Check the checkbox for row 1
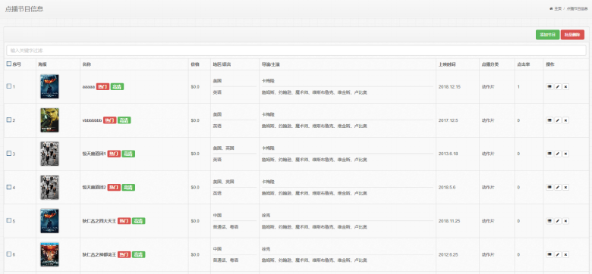The width and height of the screenshot is (592, 274). click(9, 86)
